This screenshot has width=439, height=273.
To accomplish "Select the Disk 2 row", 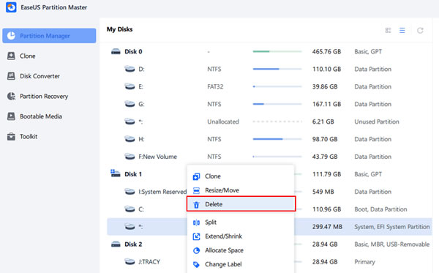I will [269, 244].
